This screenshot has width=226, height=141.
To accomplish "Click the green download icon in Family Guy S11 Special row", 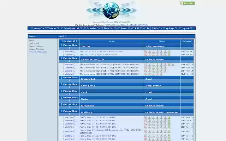I will tap(169, 131).
